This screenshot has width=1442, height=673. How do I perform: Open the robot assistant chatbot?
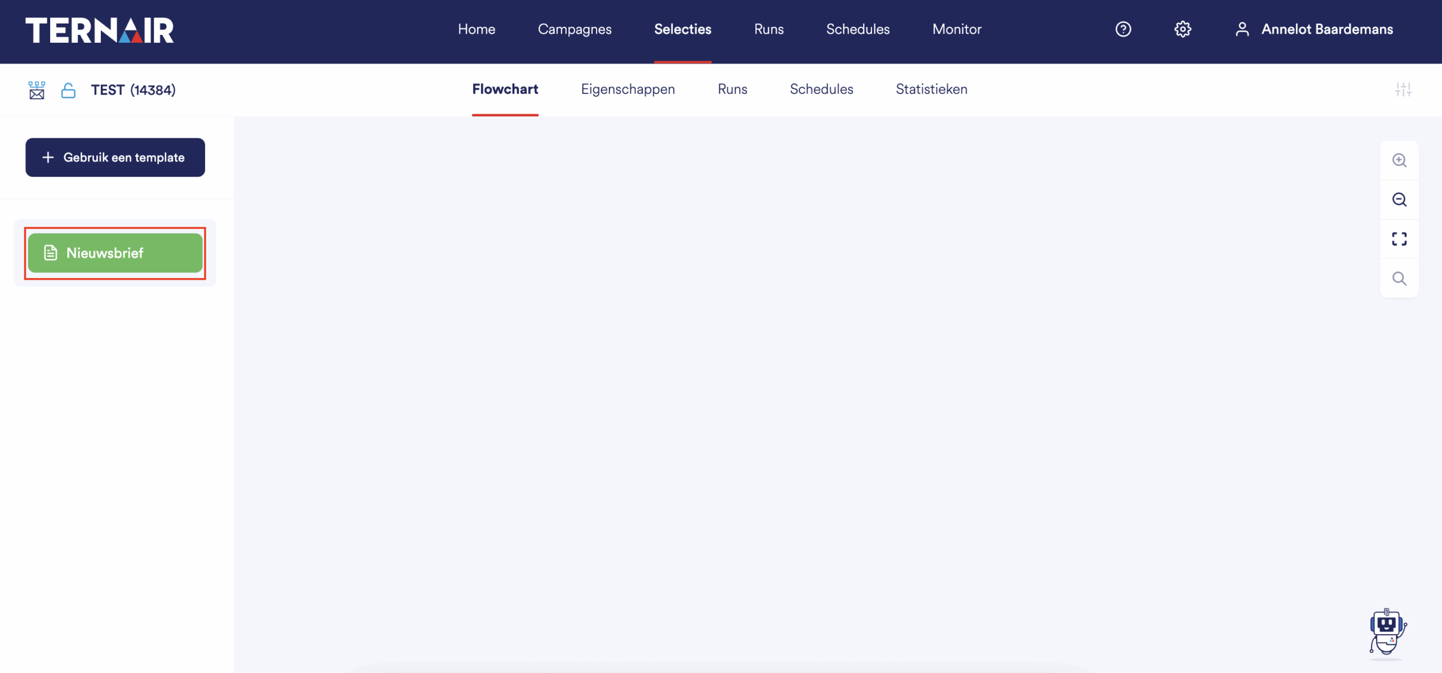click(1387, 632)
